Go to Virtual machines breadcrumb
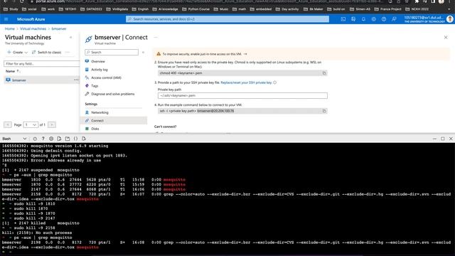 (33, 28)
